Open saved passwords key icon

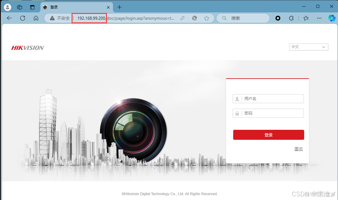[182, 18]
